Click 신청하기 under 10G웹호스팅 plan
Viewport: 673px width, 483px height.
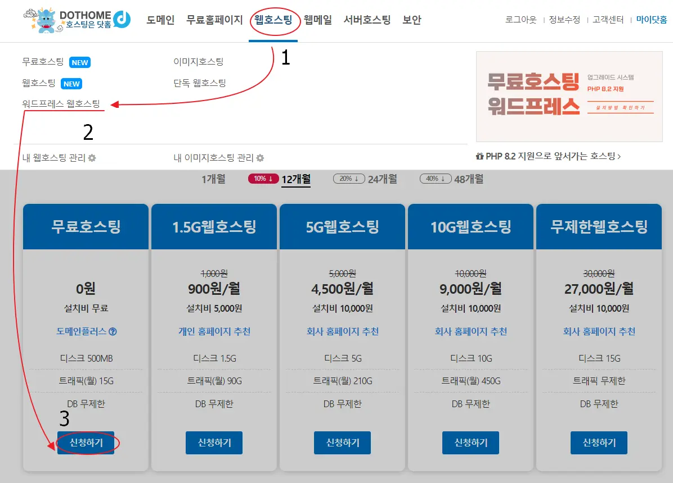tap(471, 443)
